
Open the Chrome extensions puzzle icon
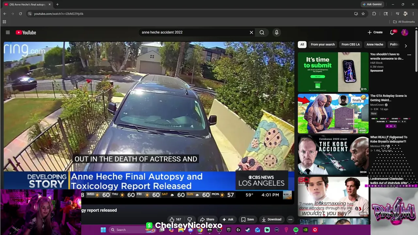point(374,14)
